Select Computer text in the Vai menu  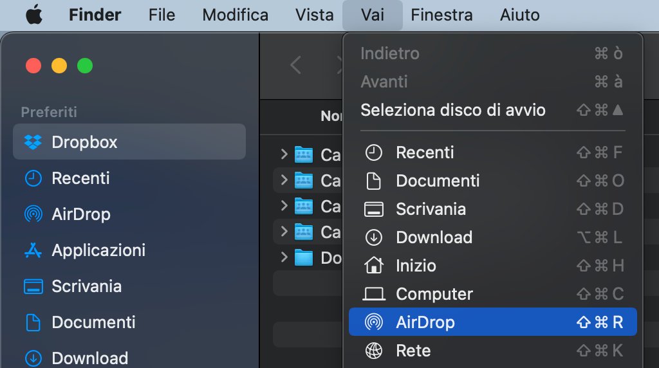pos(434,294)
